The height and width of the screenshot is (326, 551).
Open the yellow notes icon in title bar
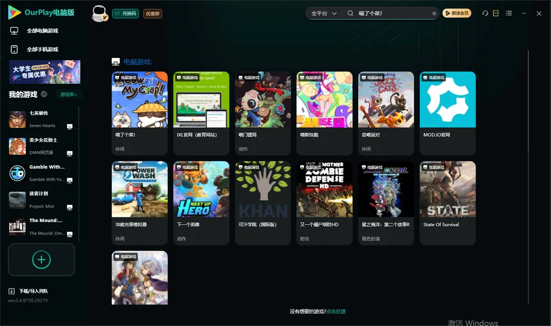click(x=496, y=13)
